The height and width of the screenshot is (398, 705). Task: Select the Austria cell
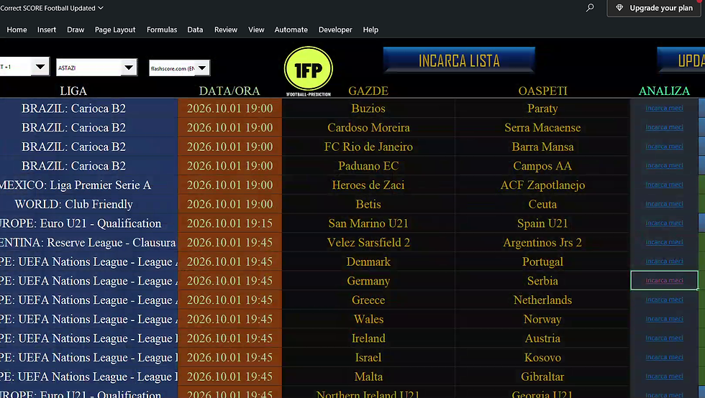tap(542, 338)
